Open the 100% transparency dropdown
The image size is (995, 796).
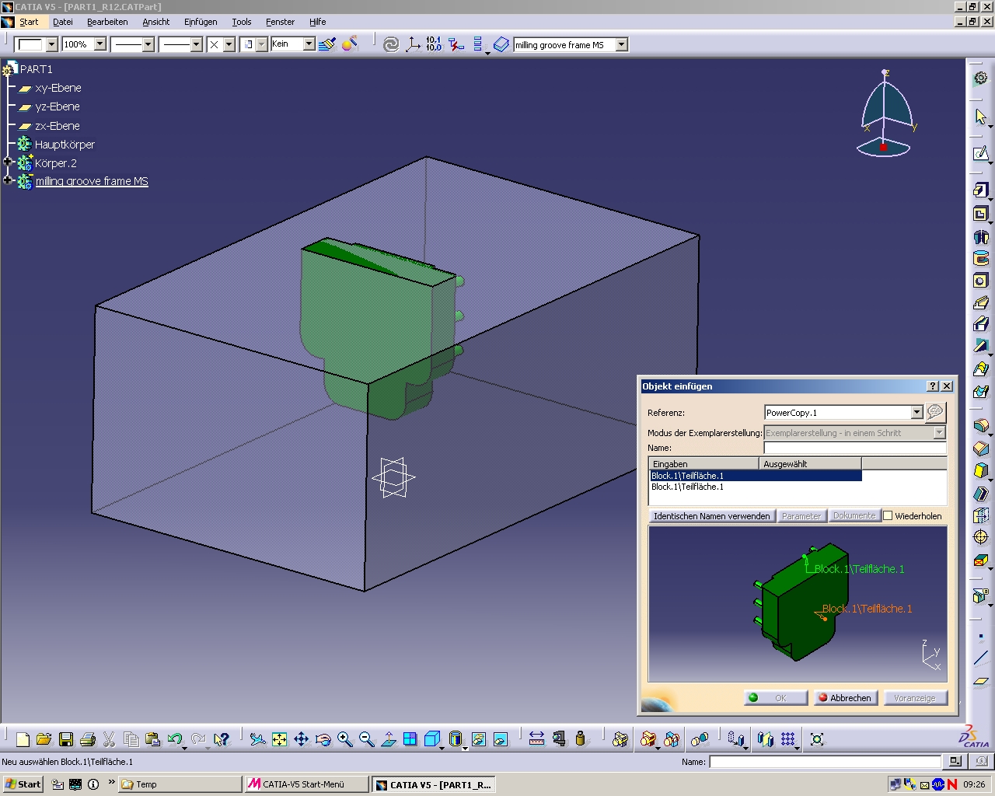coord(99,44)
